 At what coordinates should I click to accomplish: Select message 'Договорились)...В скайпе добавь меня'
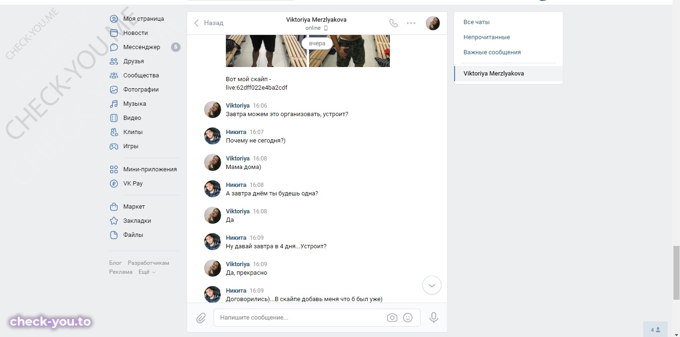pyautogui.click(x=304, y=299)
